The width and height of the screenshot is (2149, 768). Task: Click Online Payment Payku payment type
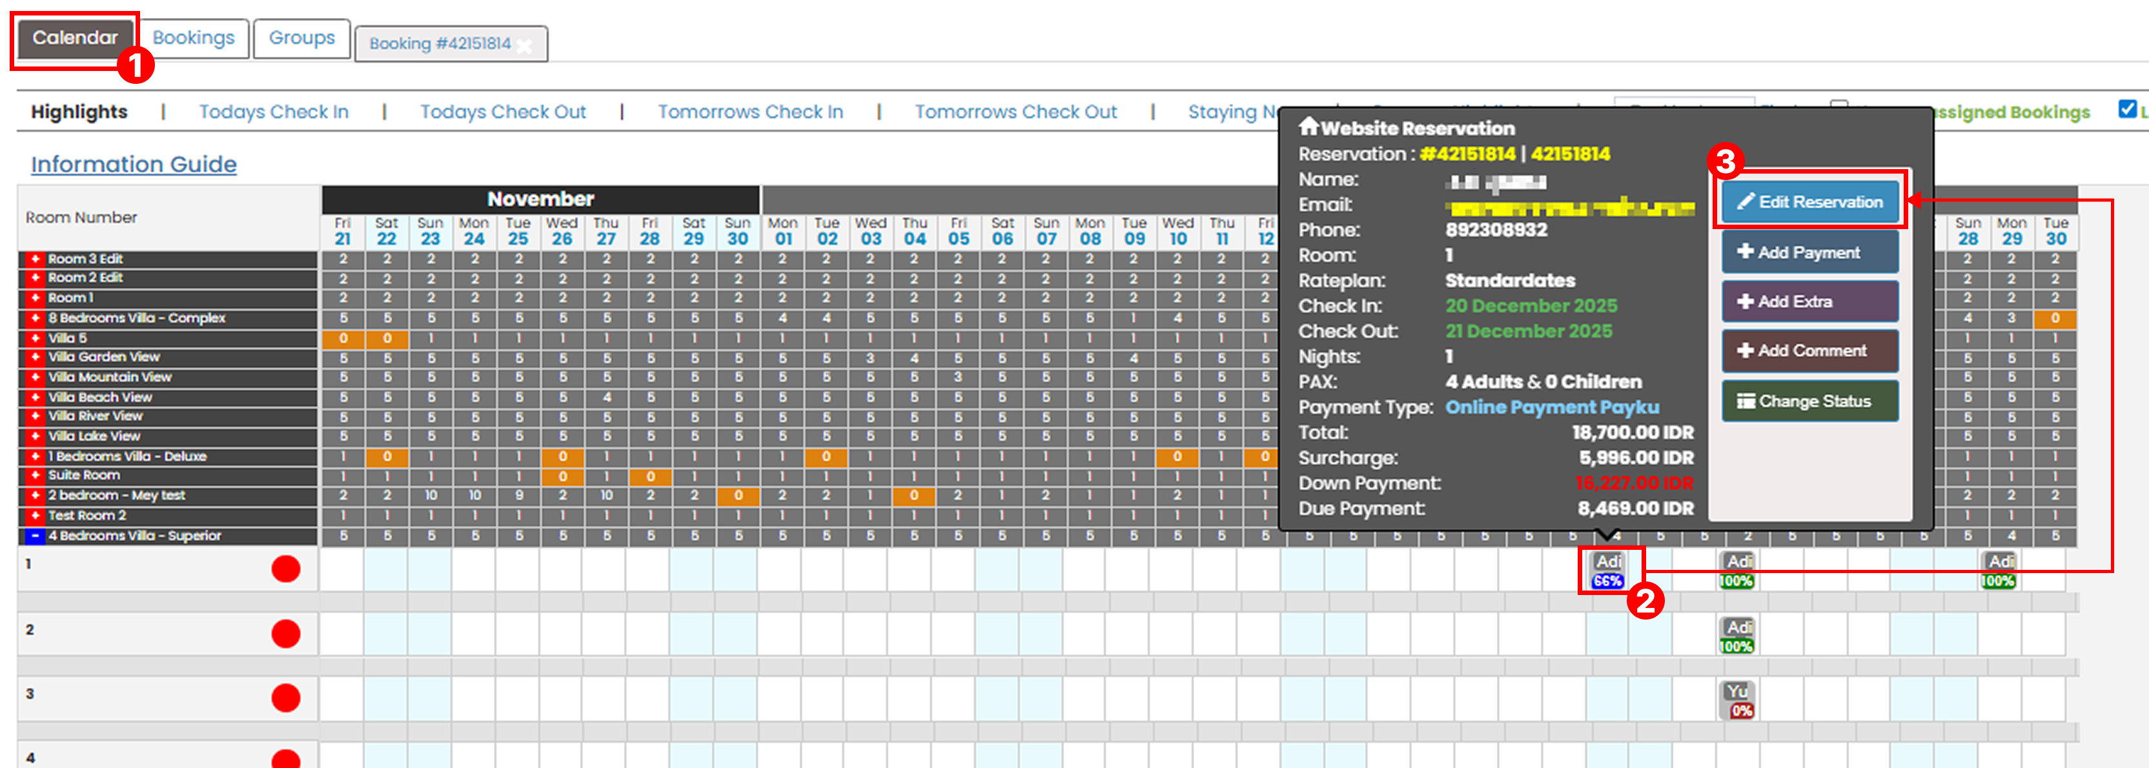(x=1552, y=408)
